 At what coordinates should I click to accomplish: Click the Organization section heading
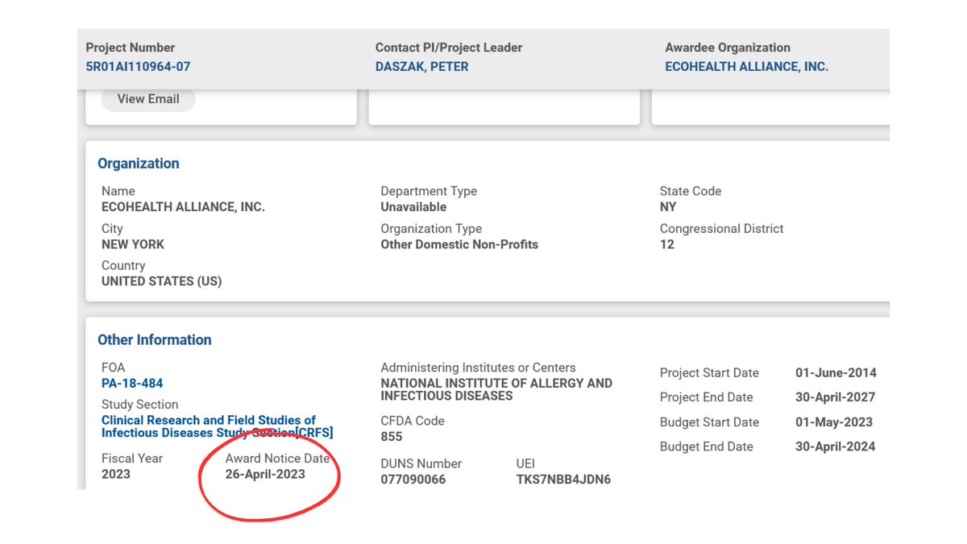click(139, 164)
